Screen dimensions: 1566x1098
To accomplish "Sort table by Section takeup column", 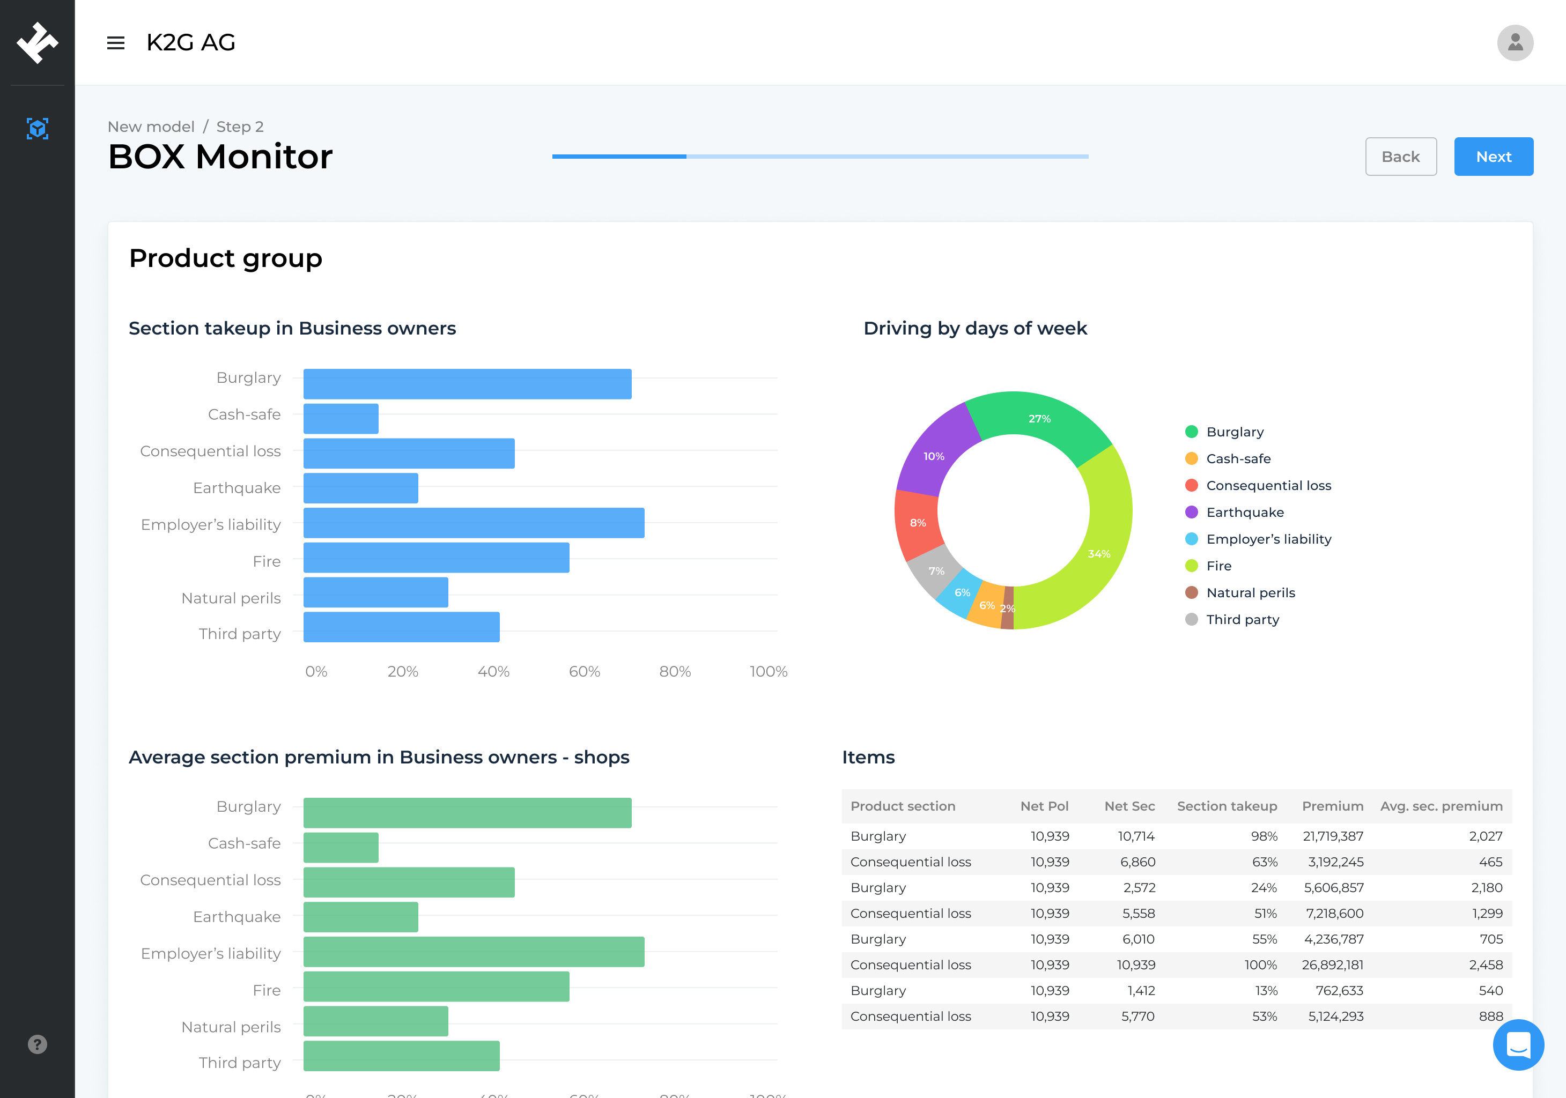I will (x=1227, y=806).
